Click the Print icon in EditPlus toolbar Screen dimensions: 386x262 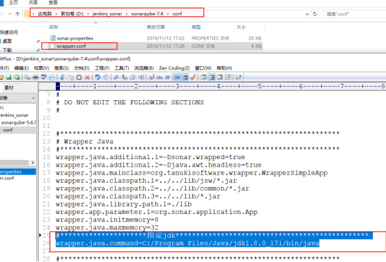click(x=36, y=77)
